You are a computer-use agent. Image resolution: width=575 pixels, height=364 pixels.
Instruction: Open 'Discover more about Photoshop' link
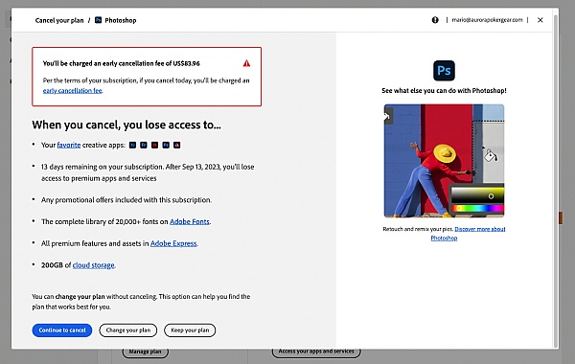point(468,233)
